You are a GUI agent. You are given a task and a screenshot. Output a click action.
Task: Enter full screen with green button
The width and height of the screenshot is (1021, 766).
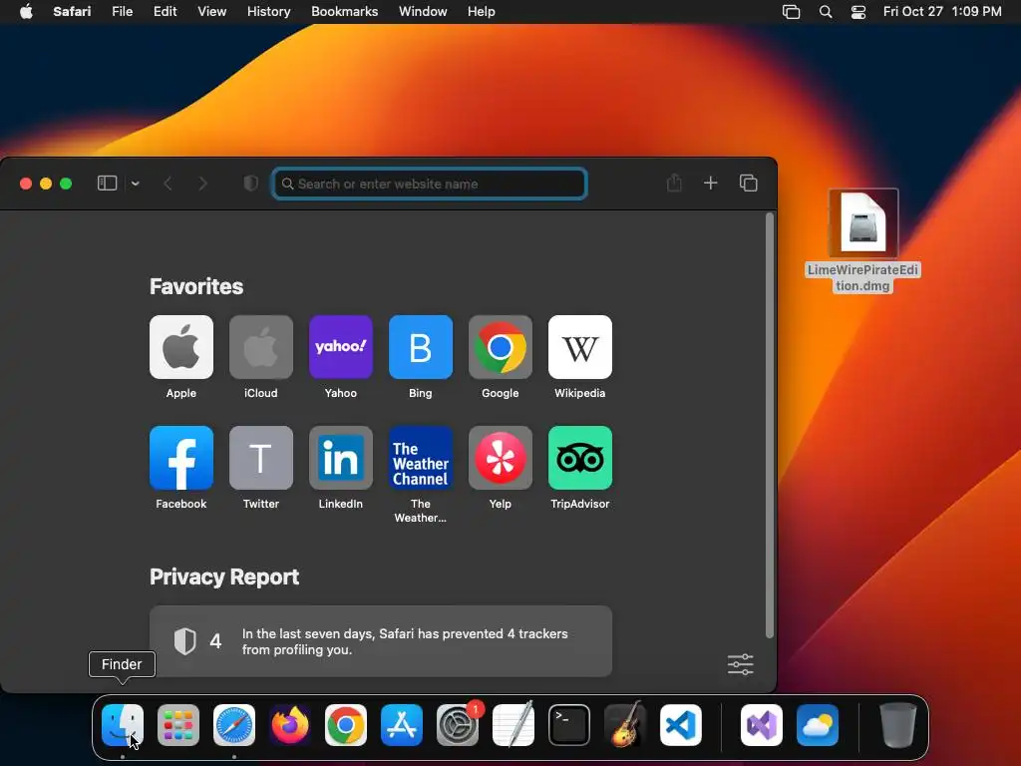[x=66, y=184]
